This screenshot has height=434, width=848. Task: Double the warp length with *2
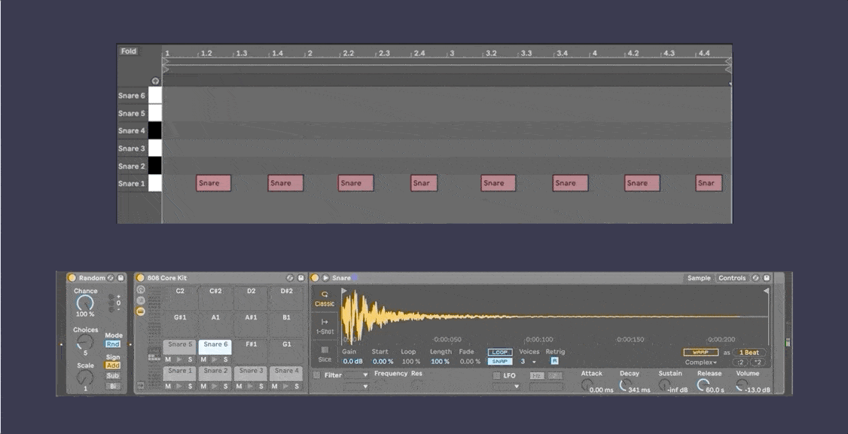[x=757, y=362]
